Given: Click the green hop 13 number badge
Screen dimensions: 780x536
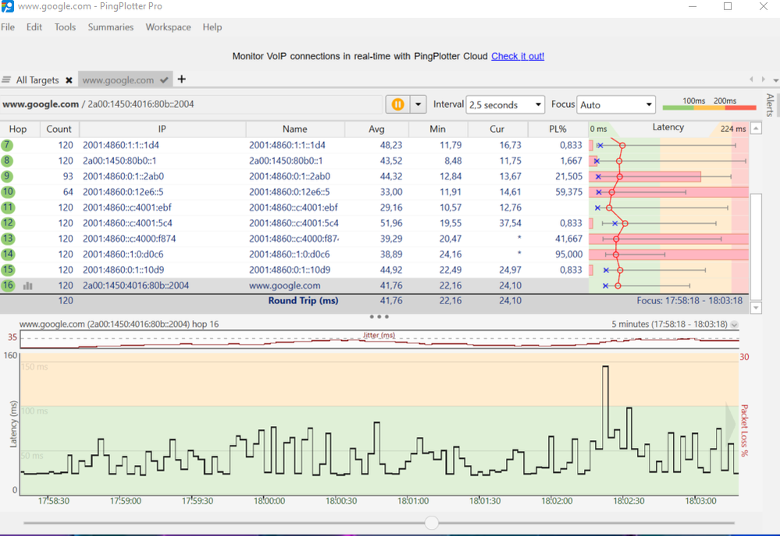Looking at the screenshot, I should click(8, 239).
